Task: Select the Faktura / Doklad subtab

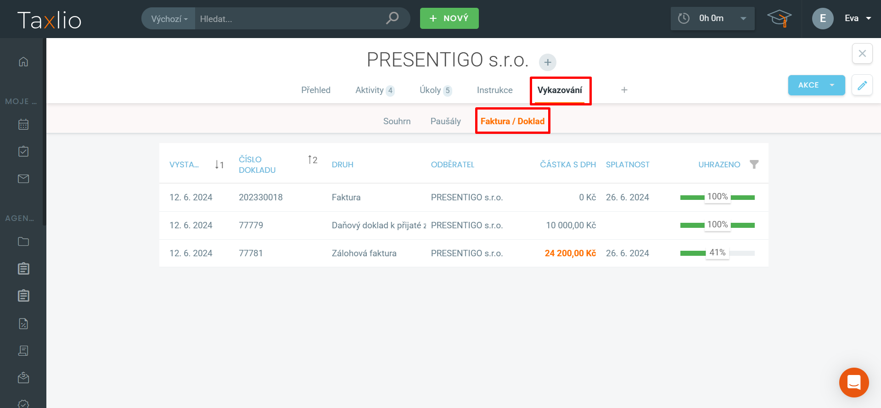Action: [x=512, y=121]
